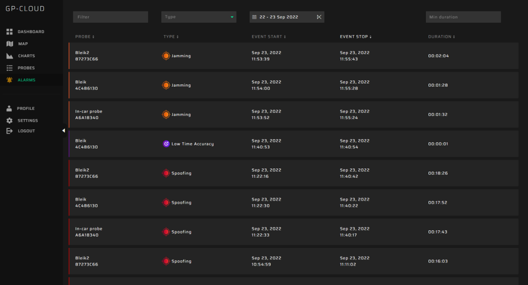This screenshot has width=528, height=285.
Task: Sort table by Duration column
Action: 441,37
